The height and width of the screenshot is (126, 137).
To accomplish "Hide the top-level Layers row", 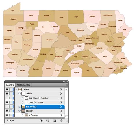I will tap(7, 89).
